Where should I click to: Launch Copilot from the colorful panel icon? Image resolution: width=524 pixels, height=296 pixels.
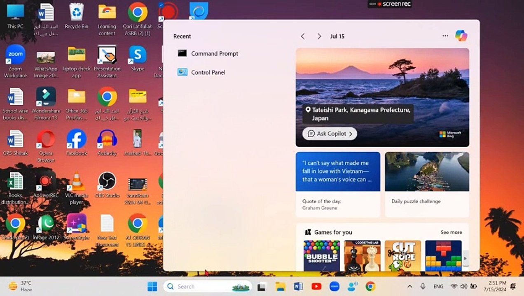pyautogui.click(x=461, y=36)
